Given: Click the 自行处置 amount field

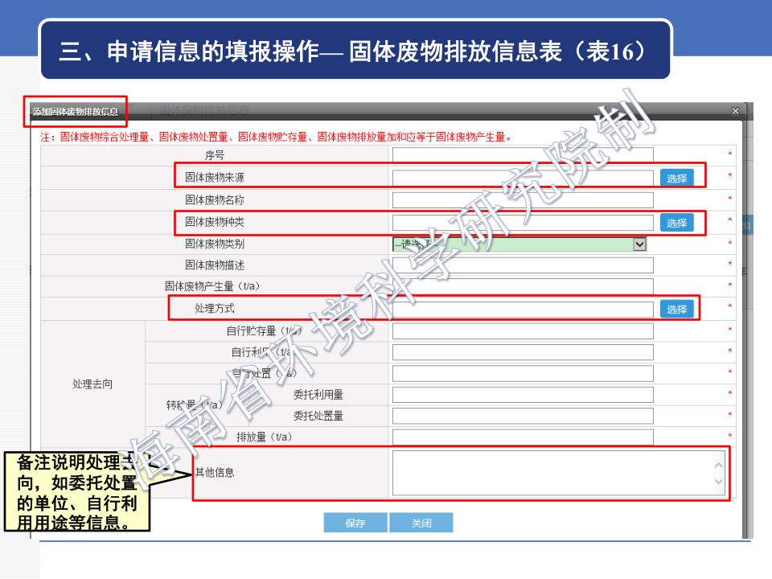Looking at the screenshot, I should 523,373.
